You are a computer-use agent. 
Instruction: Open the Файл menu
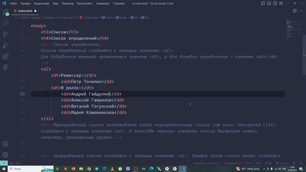(x=13, y=3)
